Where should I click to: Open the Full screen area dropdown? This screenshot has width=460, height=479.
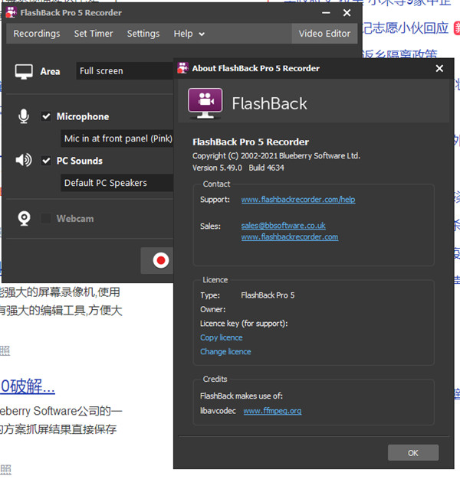tap(125, 71)
